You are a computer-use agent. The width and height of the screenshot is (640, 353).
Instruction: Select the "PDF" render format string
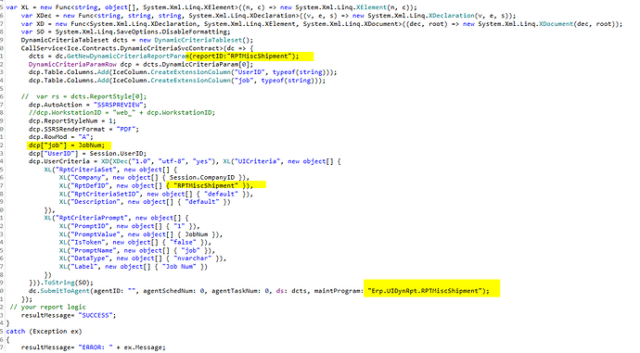(x=127, y=129)
